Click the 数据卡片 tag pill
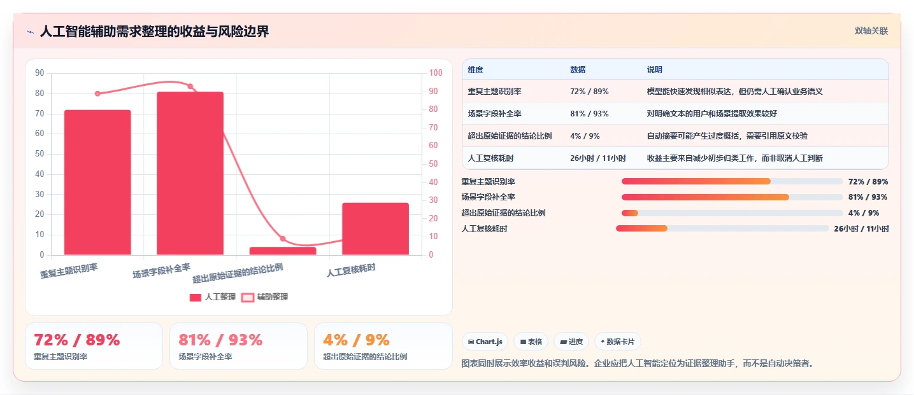914x395 pixels. pos(618,342)
